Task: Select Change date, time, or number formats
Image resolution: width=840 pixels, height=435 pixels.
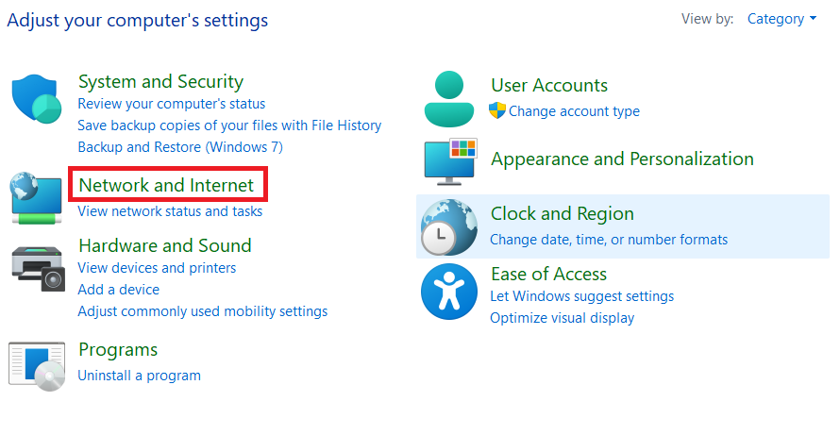Action: [x=609, y=240]
